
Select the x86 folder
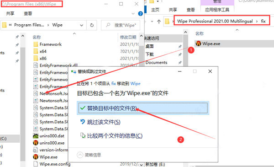tap(40, 58)
